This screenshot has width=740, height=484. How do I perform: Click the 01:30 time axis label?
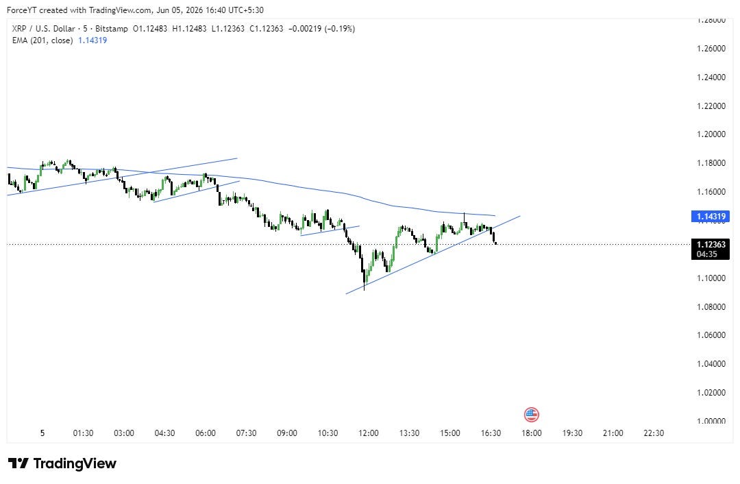click(83, 433)
